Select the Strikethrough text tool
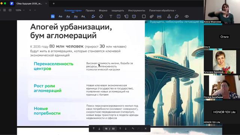This screenshot has height=135, width=240. click(x=60, y=16)
